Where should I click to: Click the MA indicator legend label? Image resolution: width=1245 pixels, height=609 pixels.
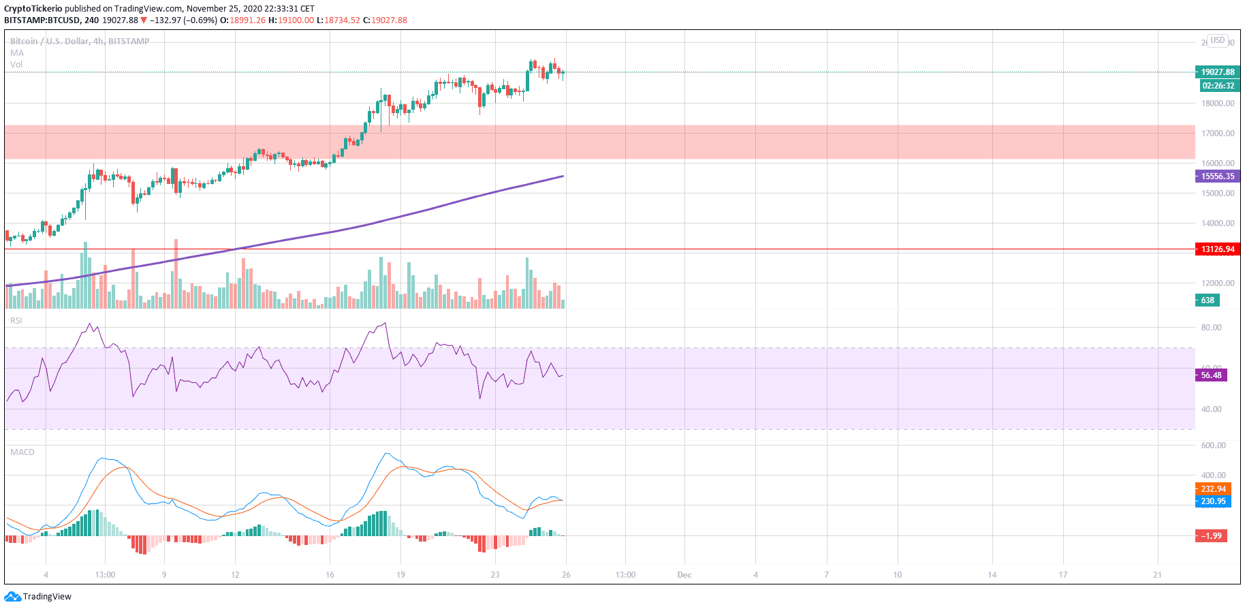coord(17,53)
